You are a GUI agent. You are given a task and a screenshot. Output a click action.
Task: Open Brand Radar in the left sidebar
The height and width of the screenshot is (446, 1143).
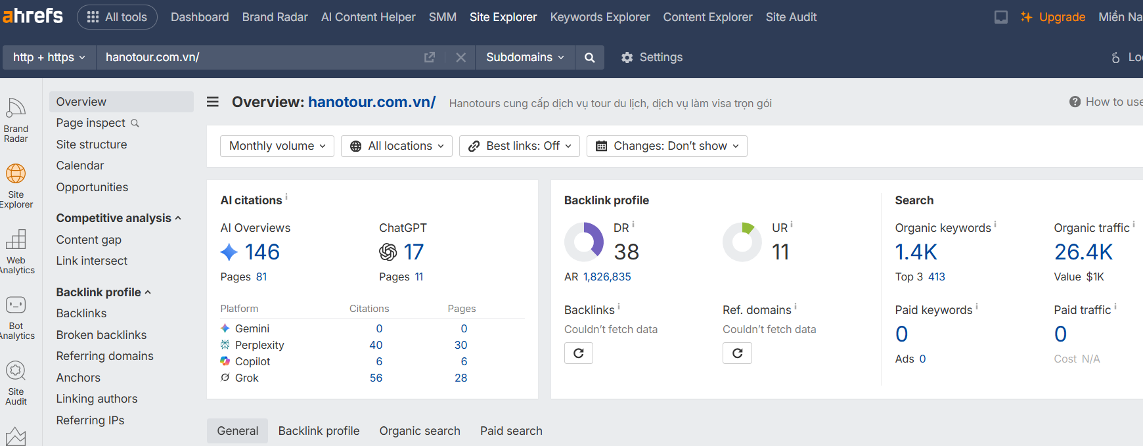pyautogui.click(x=16, y=121)
